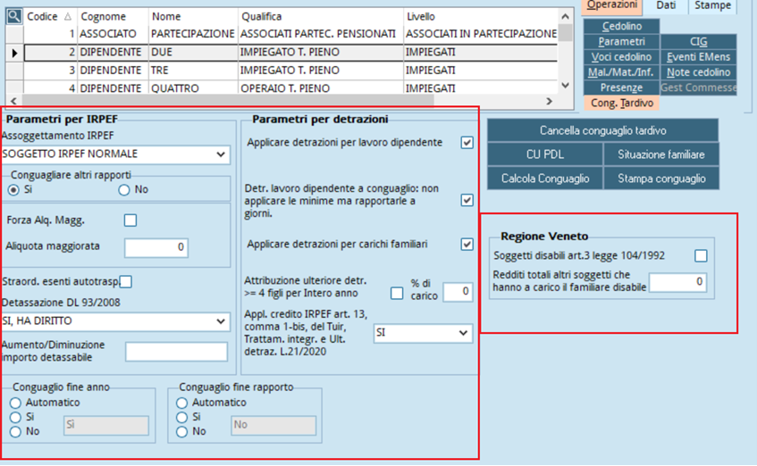Toggle ulteriore detr. >= 4 figli checkbox

point(397,294)
